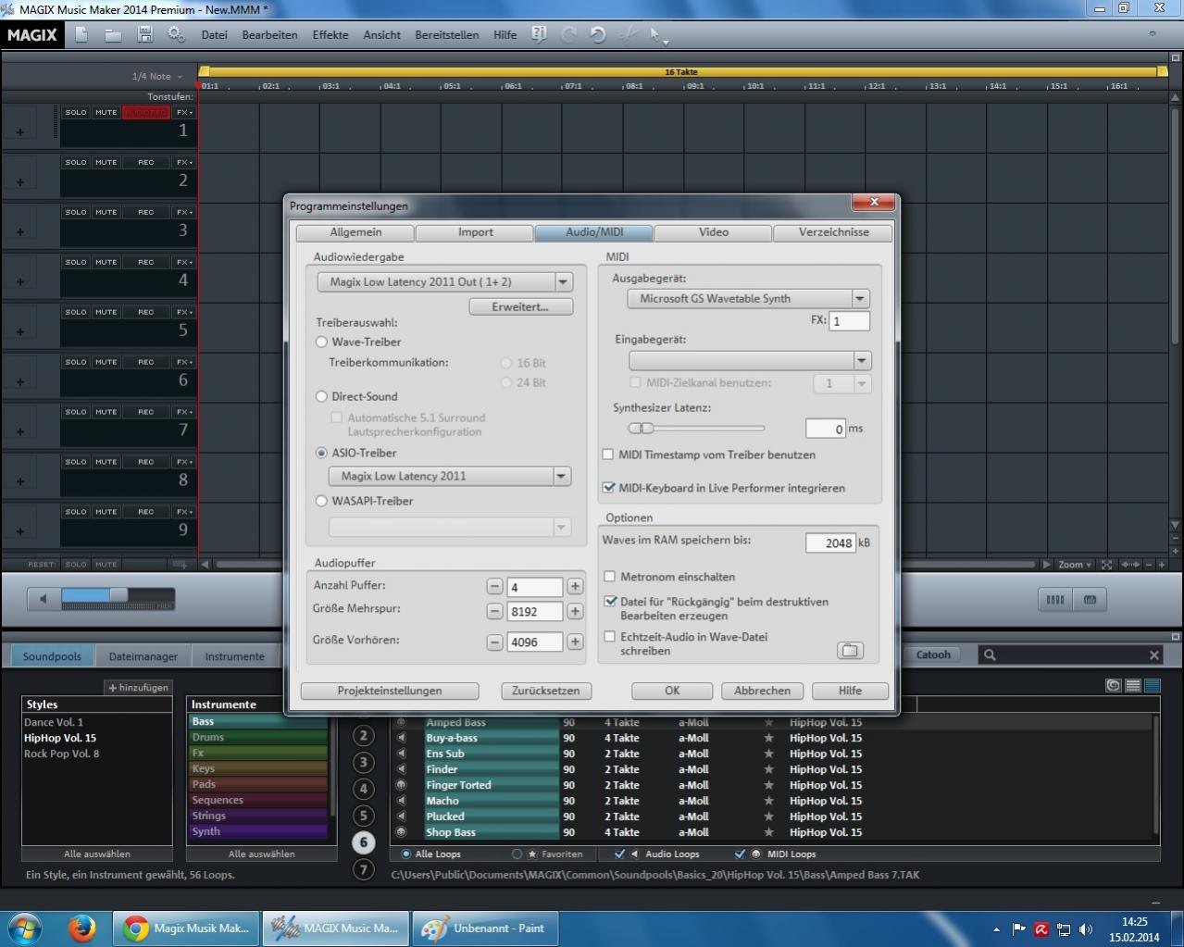Click the Waves im RAM speichern field

point(830,542)
